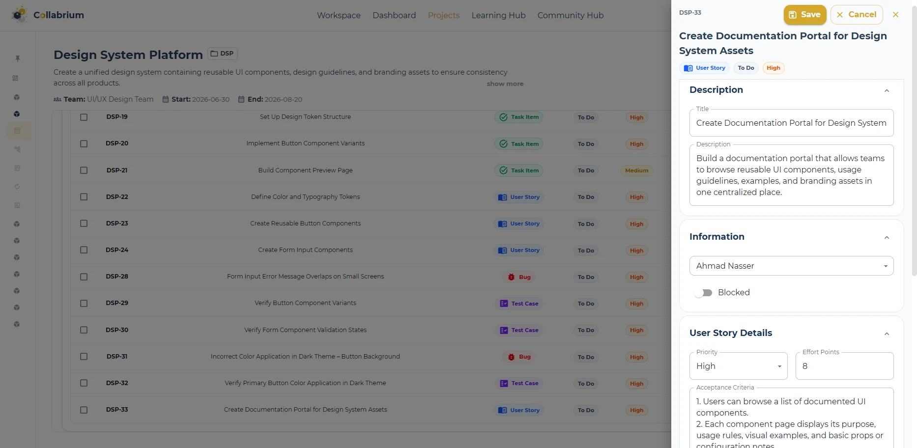This screenshot has width=917, height=448.
Task: Open the dashboard grid icon in the sidebar
Action: click(16, 78)
